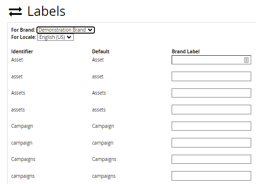Focus the Brand Label field for Campaign
The image size is (256, 184).
tap(211, 126)
